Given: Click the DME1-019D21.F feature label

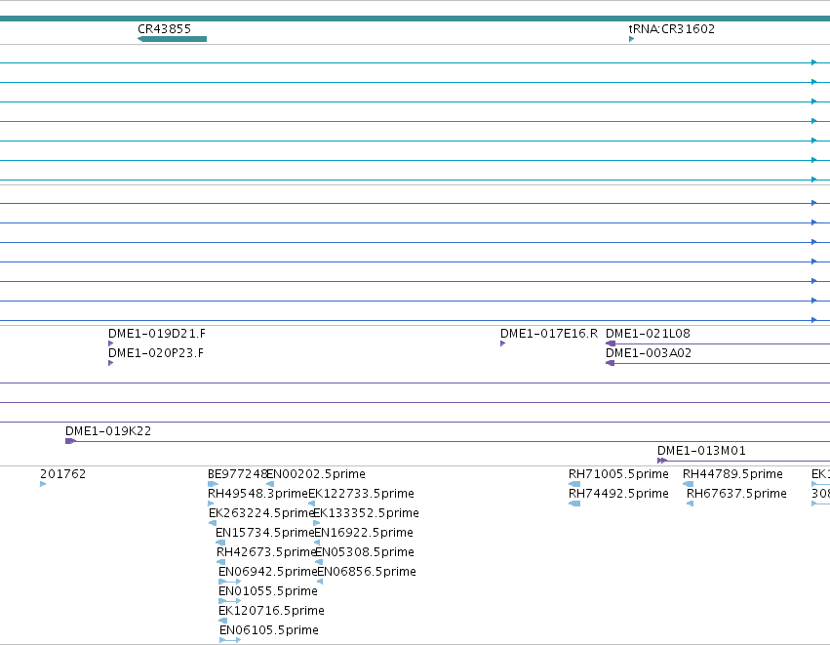Looking at the screenshot, I should tap(157, 334).
